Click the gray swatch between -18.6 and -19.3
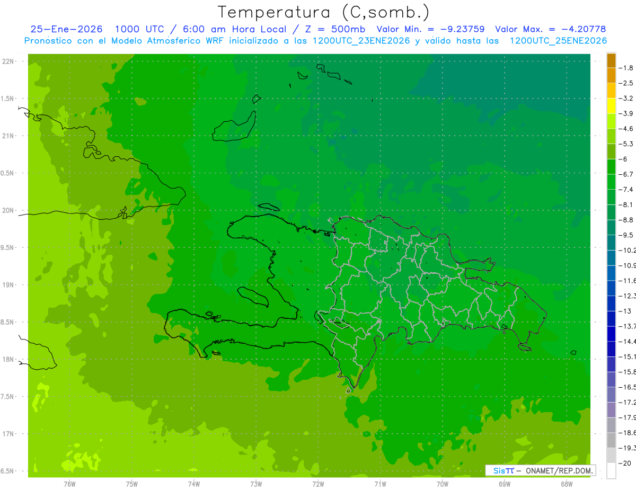 [611, 440]
